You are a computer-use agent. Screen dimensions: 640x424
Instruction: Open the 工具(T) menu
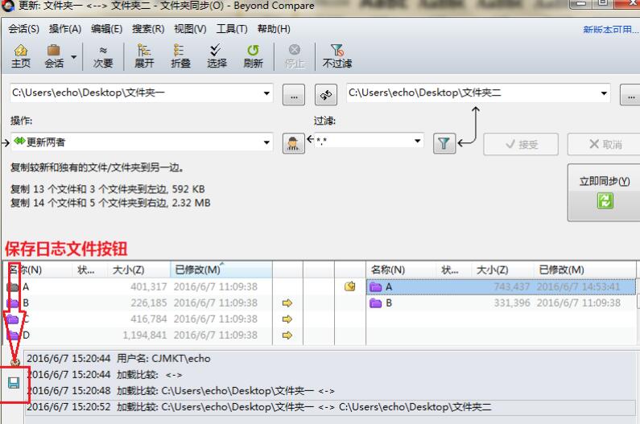pyautogui.click(x=231, y=29)
